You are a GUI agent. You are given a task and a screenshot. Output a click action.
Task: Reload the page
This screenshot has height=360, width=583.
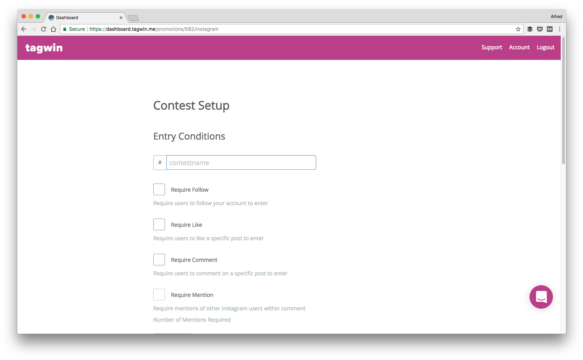[44, 29]
